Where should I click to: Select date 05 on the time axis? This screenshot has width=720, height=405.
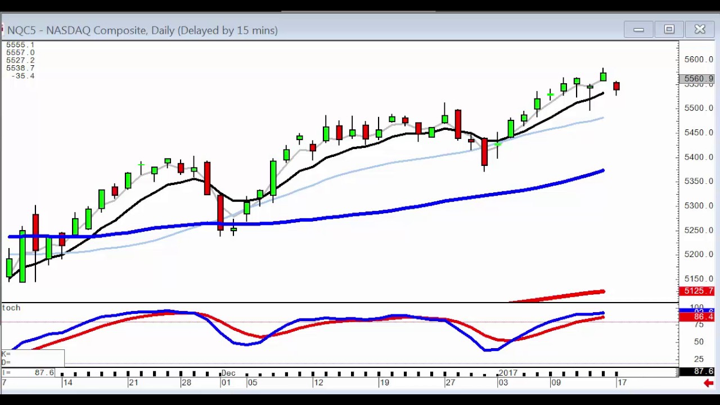coord(252,382)
